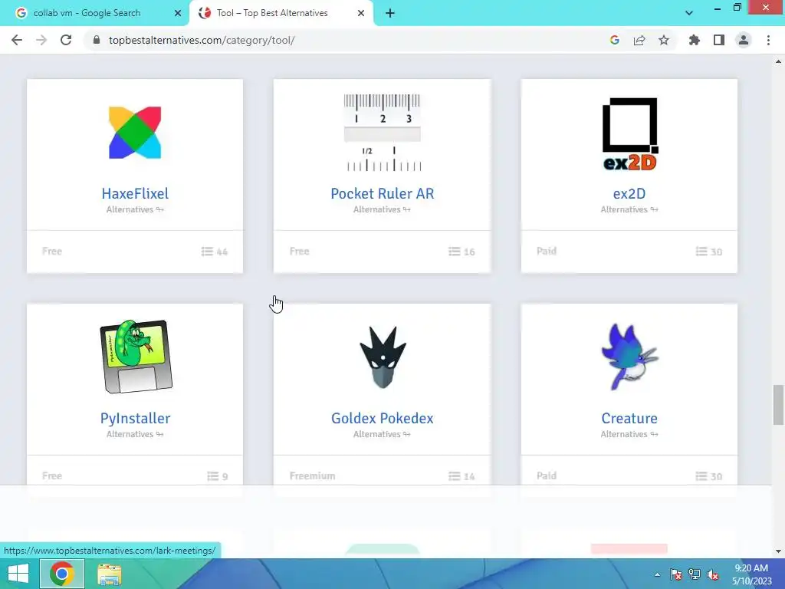Screen dimensions: 785x589
Task: Open a new browser tab
Action: (390, 14)
